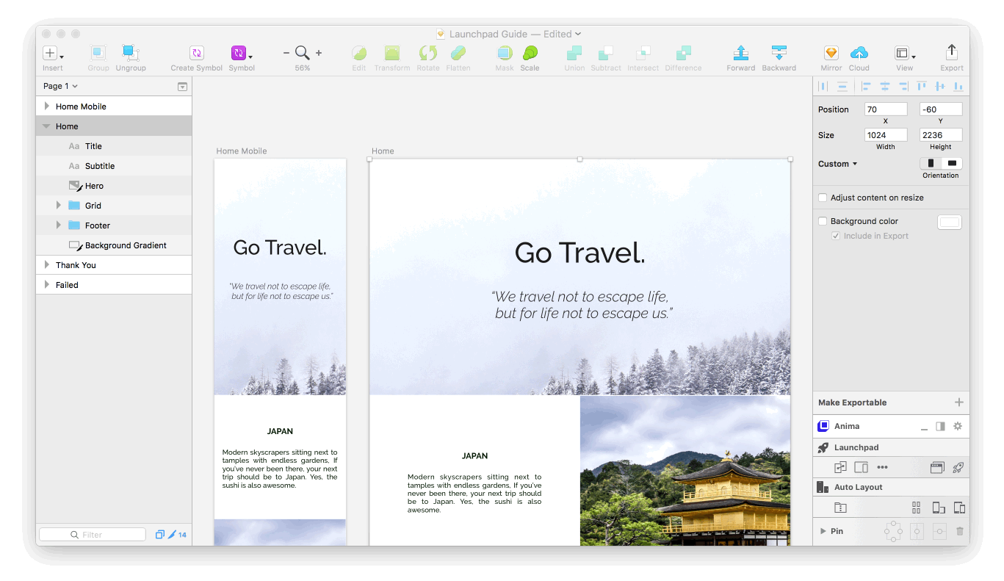Click the Ungroup toolbar icon
1004x581 pixels.
(130, 53)
